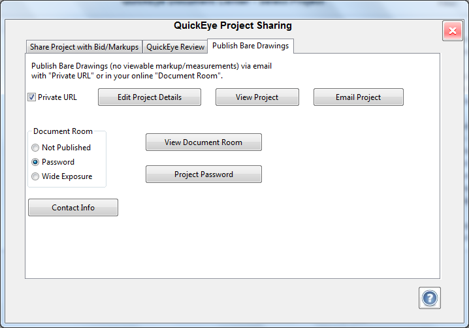The width and height of the screenshot is (469, 328).
Task: Set the Project Password
Action: [x=204, y=174]
